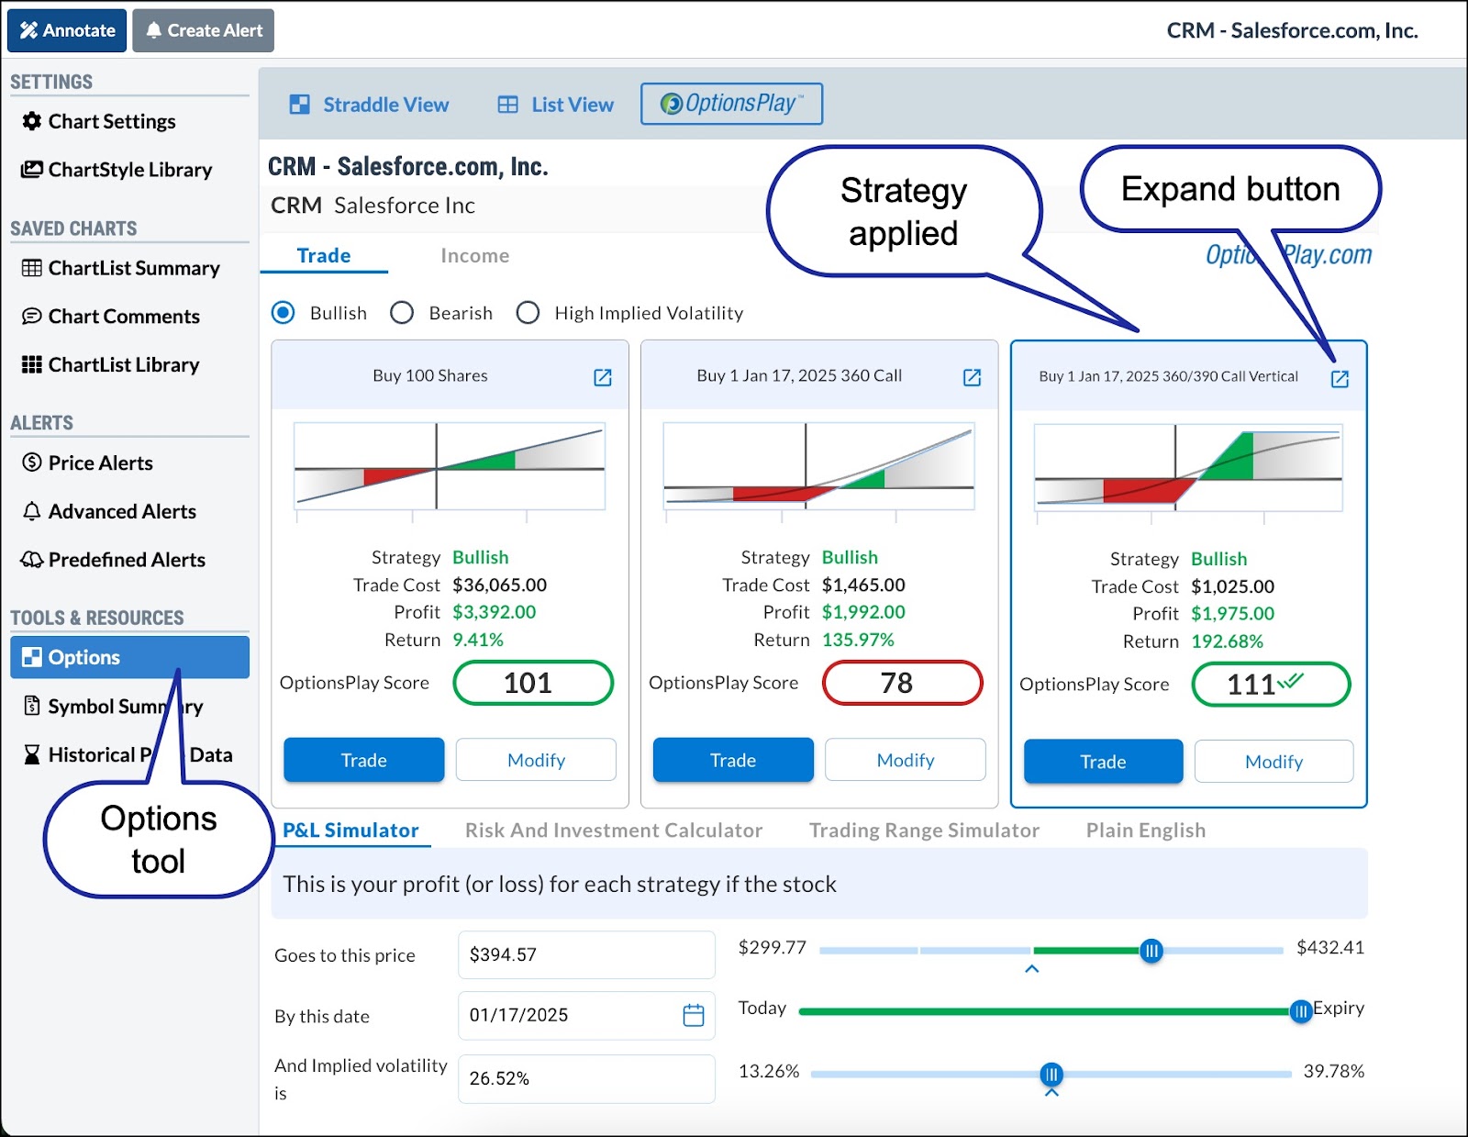Click Trade for the 360 Call
Image resolution: width=1468 pixels, height=1137 pixels.
point(733,760)
